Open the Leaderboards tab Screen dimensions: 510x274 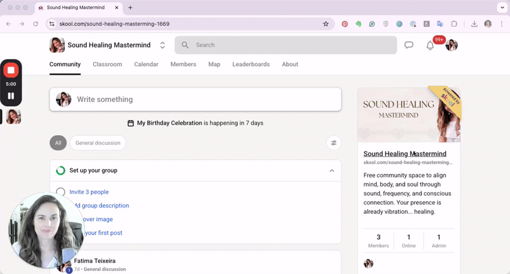[x=251, y=64]
